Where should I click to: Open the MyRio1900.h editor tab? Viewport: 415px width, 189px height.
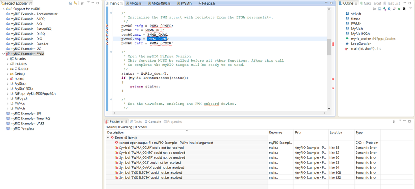pos(159,3)
